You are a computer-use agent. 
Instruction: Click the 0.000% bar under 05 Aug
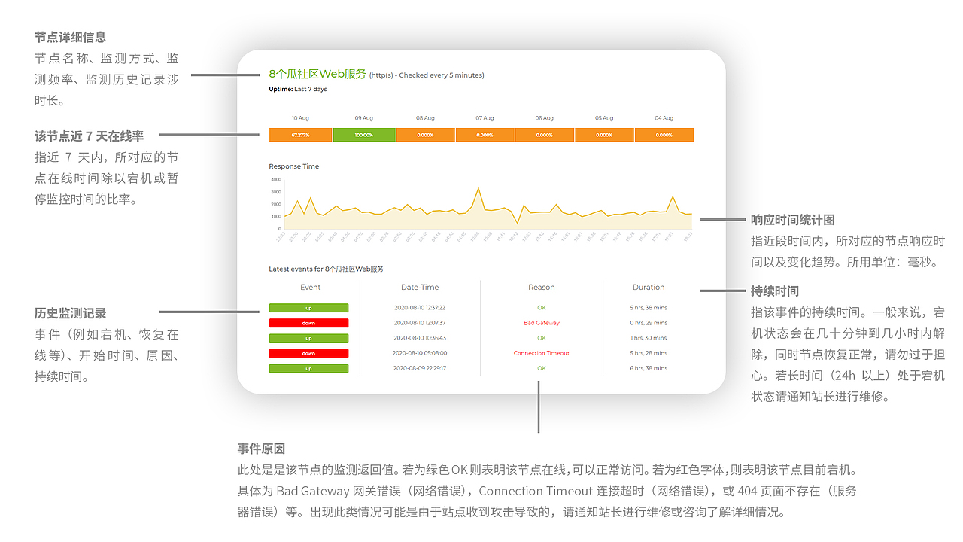tap(604, 135)
